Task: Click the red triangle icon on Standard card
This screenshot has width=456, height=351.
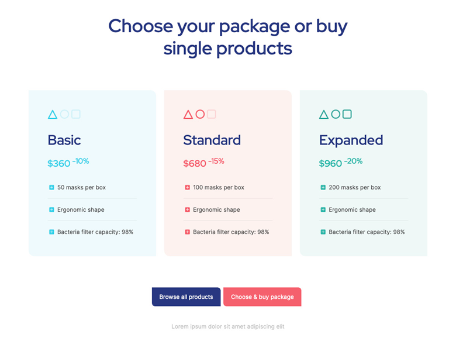Action: tap(188, 115)
